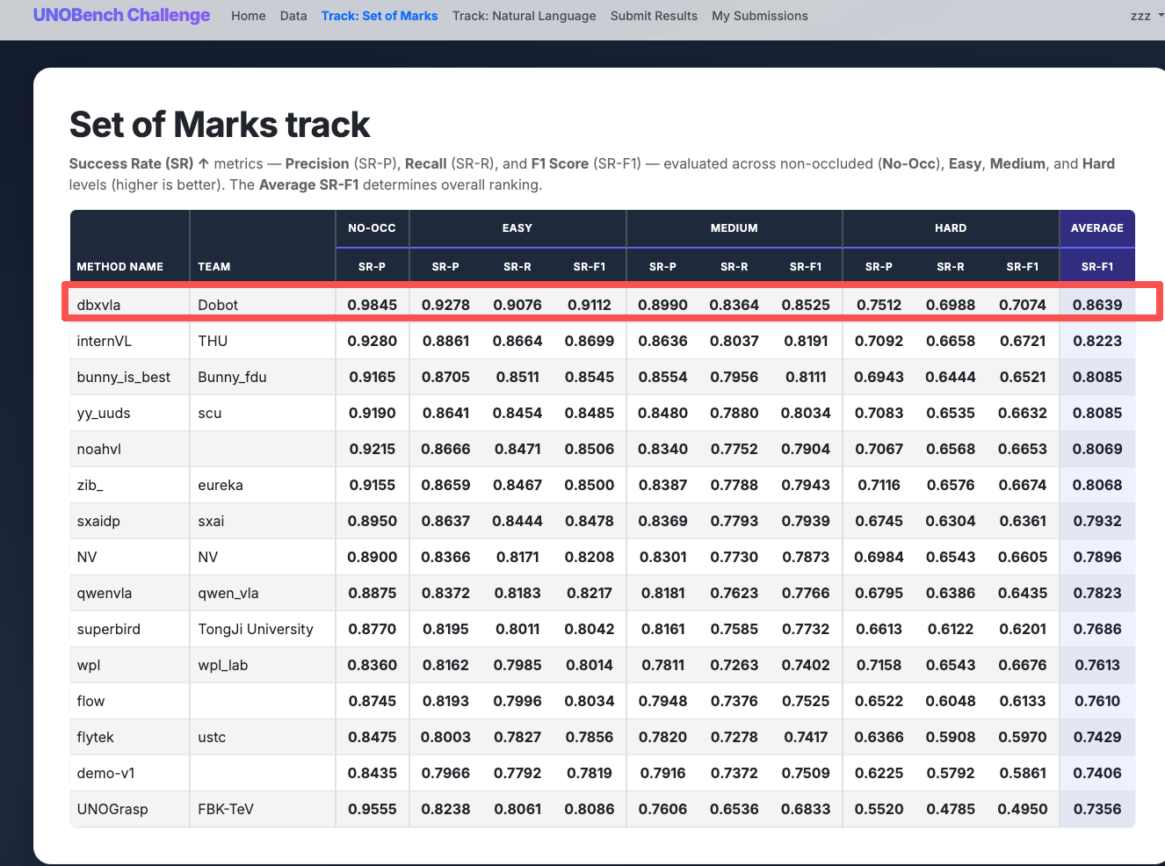
Task: Click the METHOD NAME column header
Action: click(120, 267)
